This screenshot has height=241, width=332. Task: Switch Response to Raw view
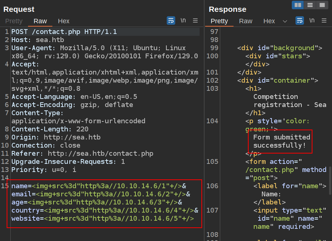coord(246,21)
